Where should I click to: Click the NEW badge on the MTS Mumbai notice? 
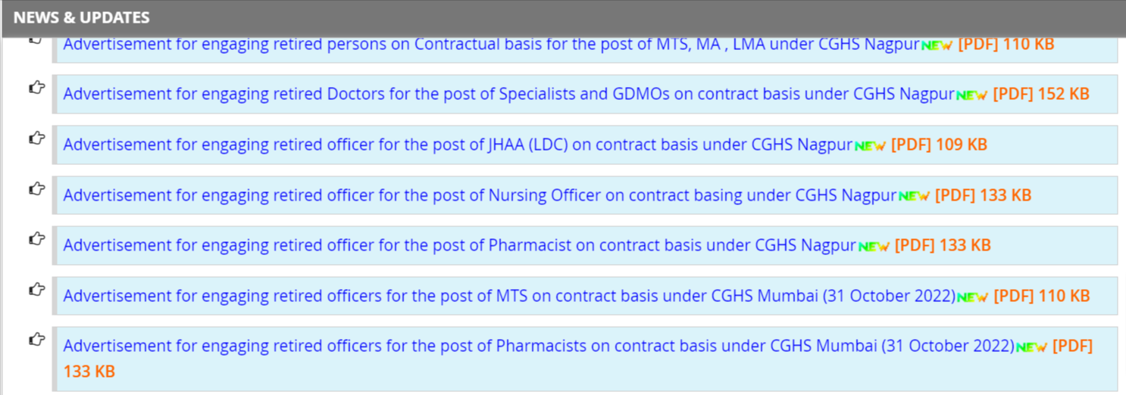click(x=972, y=297)
